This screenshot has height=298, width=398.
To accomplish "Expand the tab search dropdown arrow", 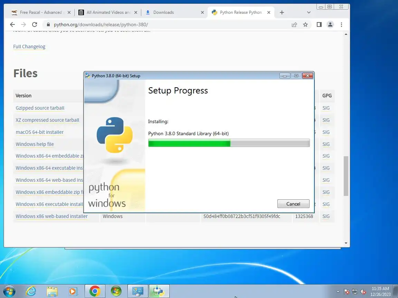I will click(309, 12).
